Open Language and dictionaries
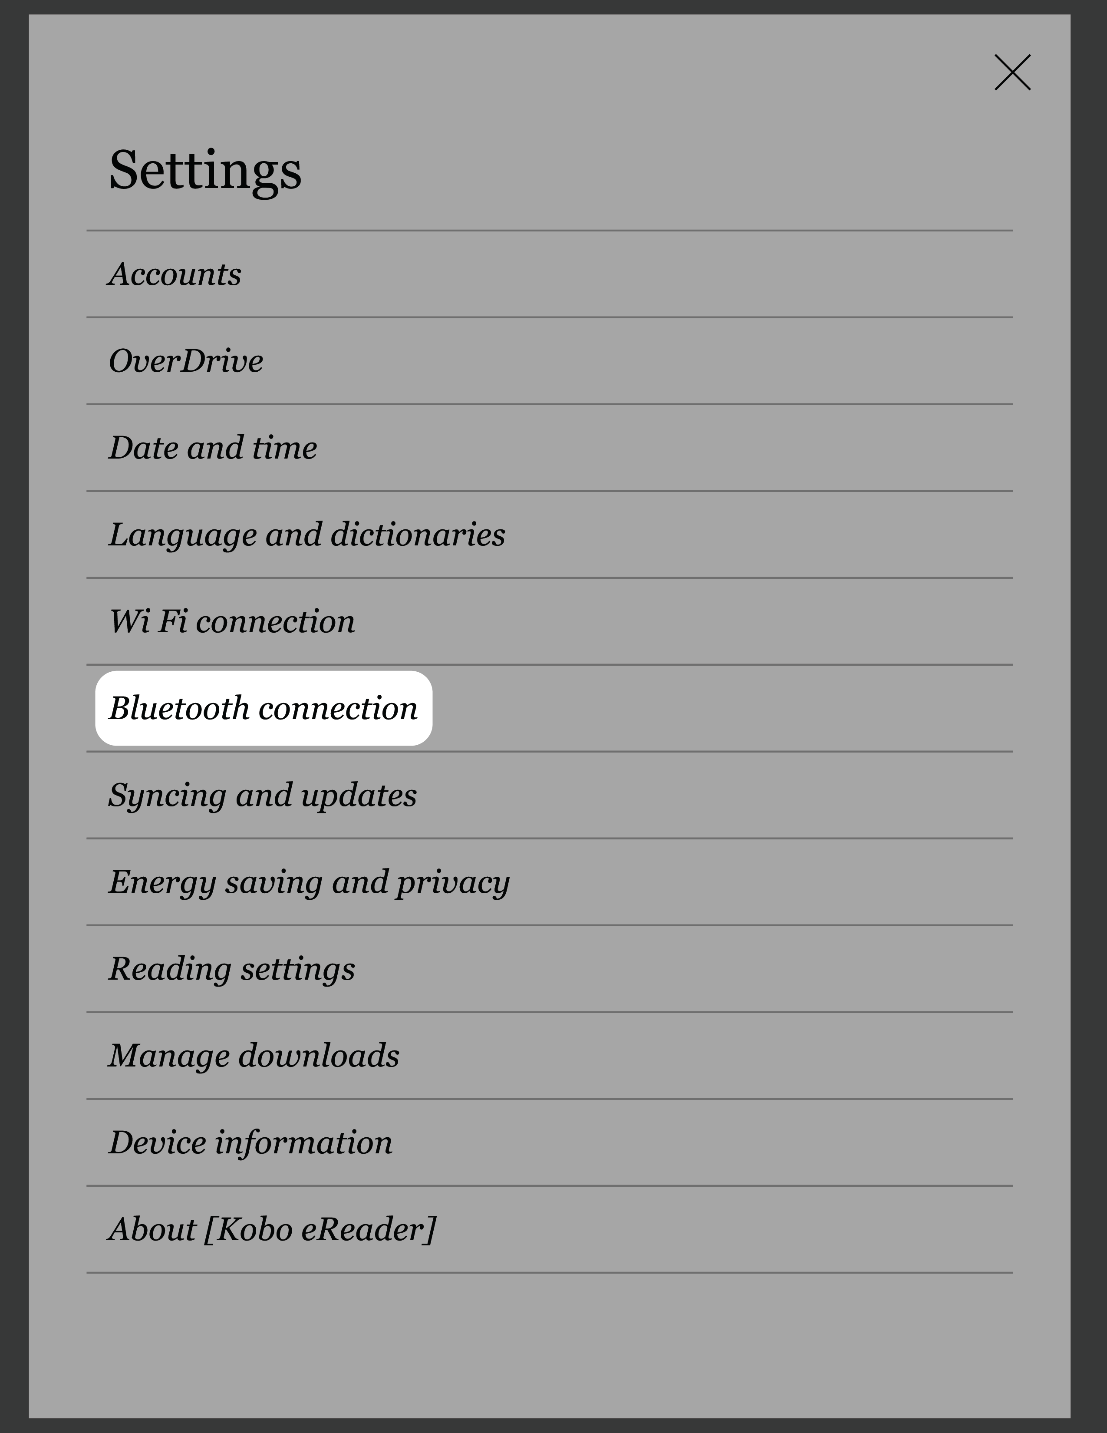1107x1433 pixels. click(306, 535)
